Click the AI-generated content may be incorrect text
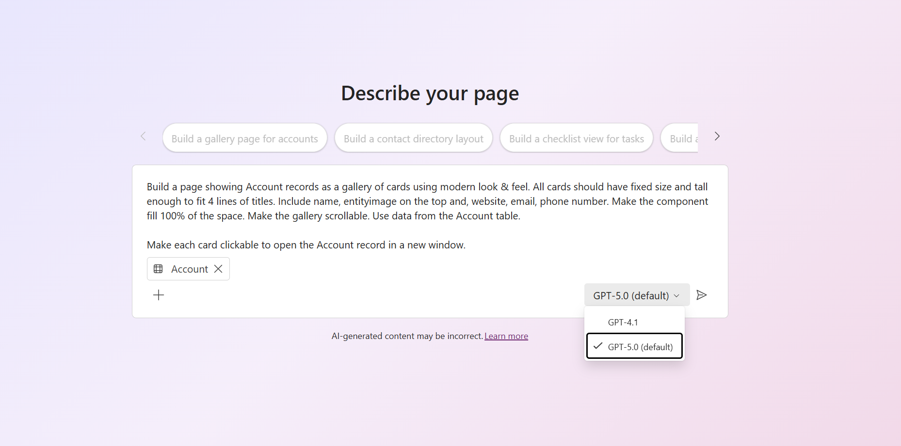901x446 pixels. coord(407,336)
